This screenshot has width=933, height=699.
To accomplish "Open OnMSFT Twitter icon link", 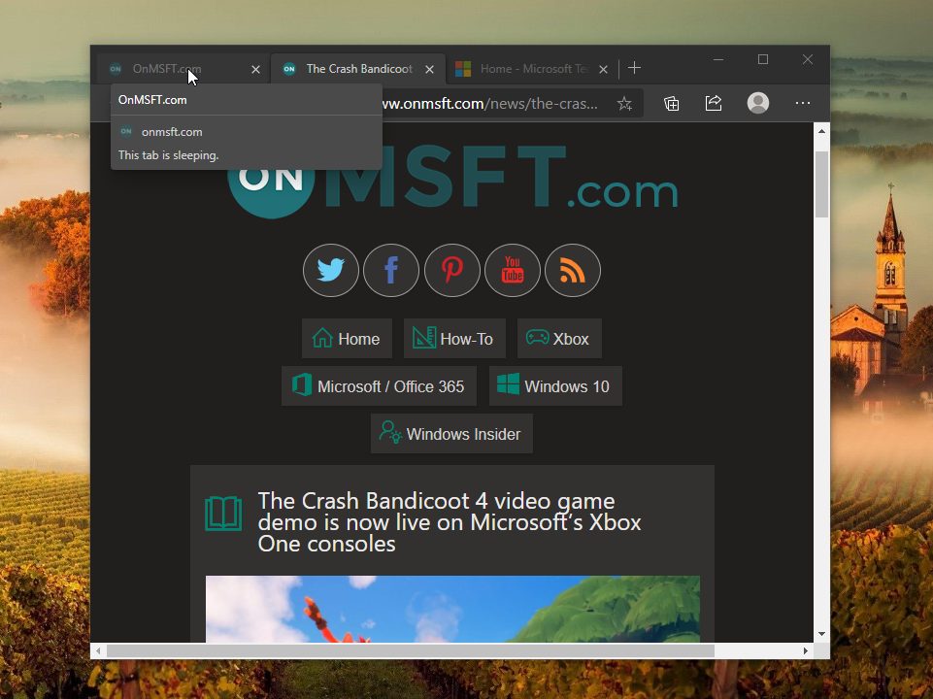I will coord(331,270).
